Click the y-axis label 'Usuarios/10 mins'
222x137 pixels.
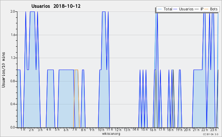(x=3, y=70)
